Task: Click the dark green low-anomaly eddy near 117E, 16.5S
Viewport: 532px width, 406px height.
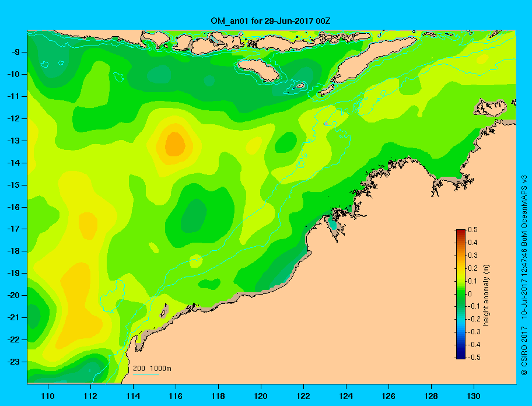Action: pyautogui.click(x=194, y=216)
